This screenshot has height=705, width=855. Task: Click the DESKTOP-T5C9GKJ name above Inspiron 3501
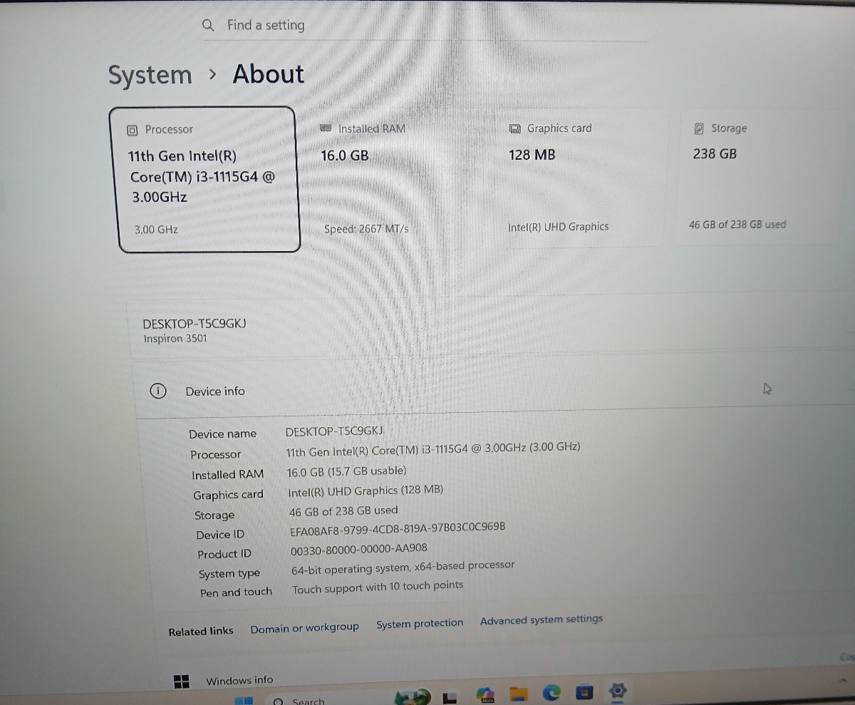pyautogui.click(x=194, y=324)
